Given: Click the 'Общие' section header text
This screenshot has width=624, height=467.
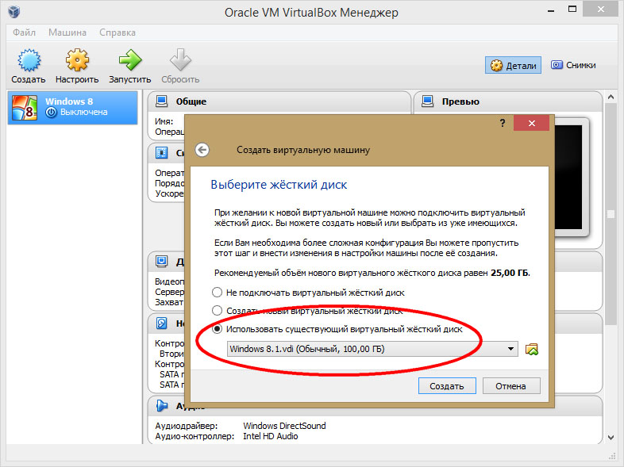Looking at the screenshot, I should [x=191, y=101].
